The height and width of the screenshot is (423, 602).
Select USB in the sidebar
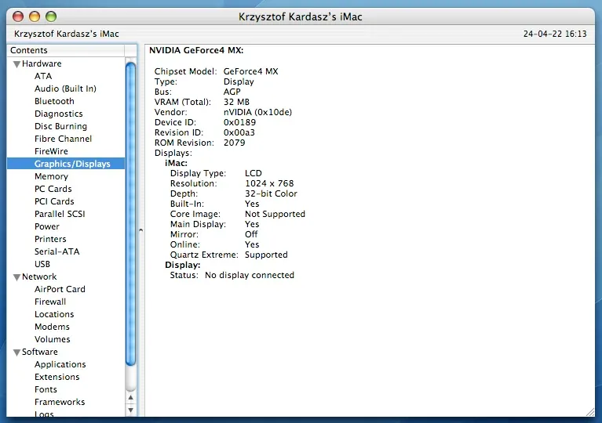[42, 264]
